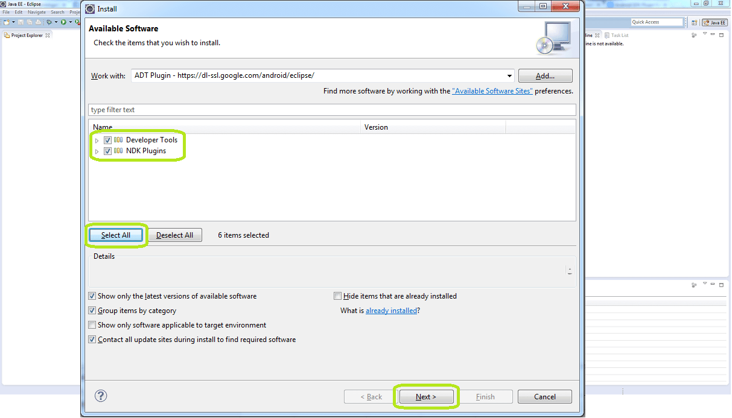Open the dialog help question mark icon

point(101,396)
